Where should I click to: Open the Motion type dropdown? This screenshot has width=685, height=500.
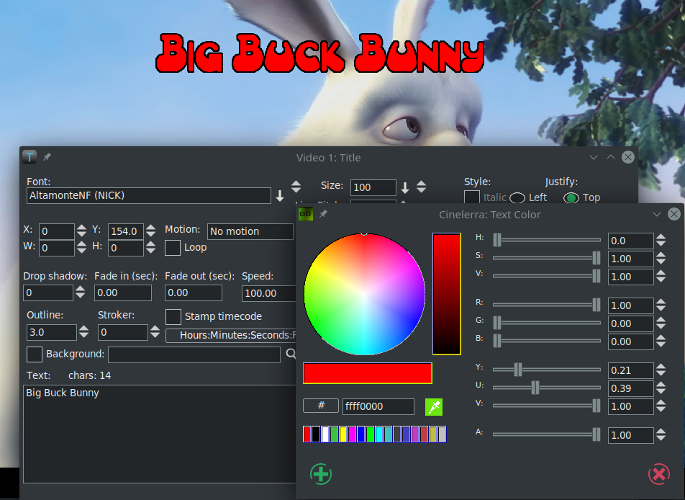(x=250, y=232)
